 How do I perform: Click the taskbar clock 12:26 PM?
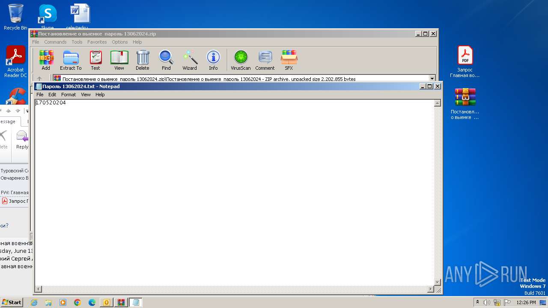526,302
